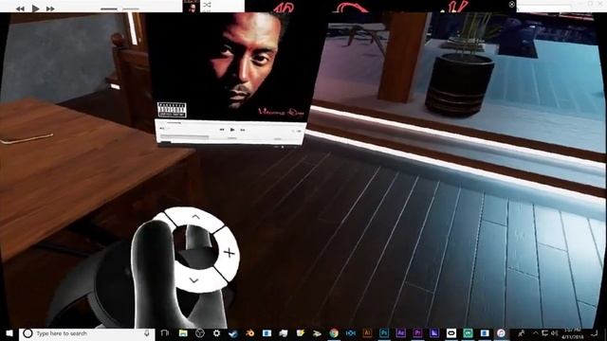Click the fast-forward button in the top music player

coord(50,9)
